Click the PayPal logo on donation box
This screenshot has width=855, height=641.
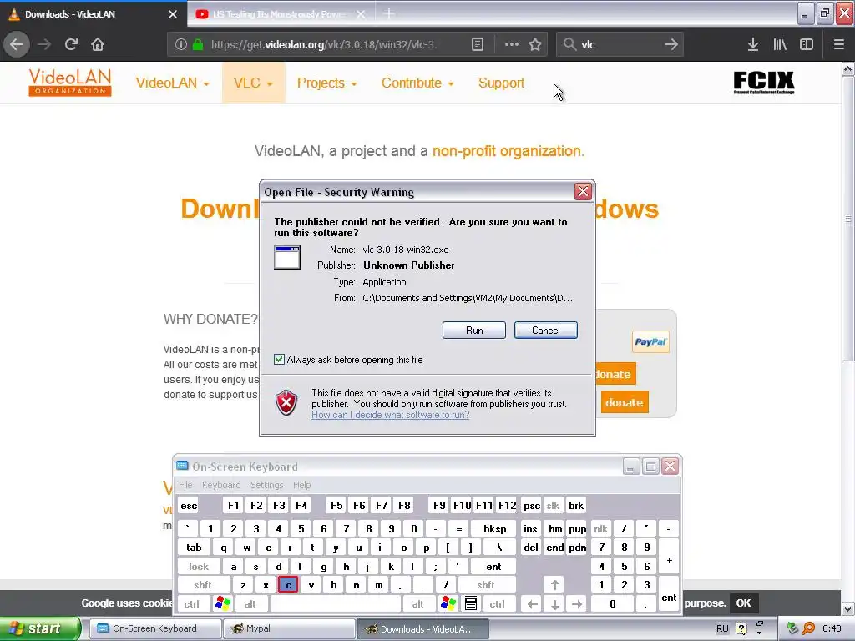pos(650,341)
